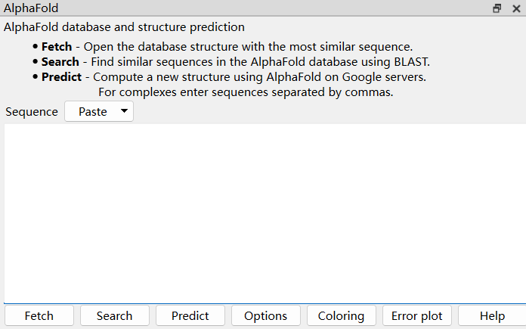The image size is (526, 329).
Task: Click bold Search text in the description
Action: tap(60, 62)
